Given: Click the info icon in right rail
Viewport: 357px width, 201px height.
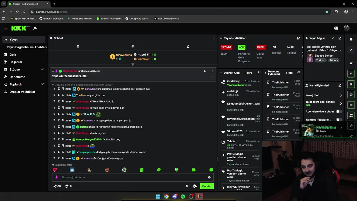Looking at the screenshot, I should pyautogui.click(x=351, y=39).
